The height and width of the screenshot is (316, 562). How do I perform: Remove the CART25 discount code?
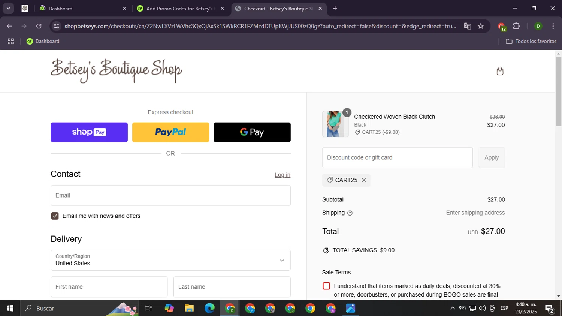tap(364, 180)
